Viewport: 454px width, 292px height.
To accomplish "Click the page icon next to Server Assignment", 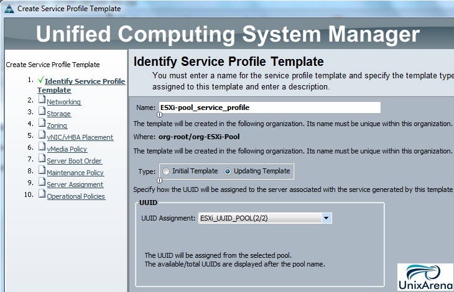I will coord(42,182).
